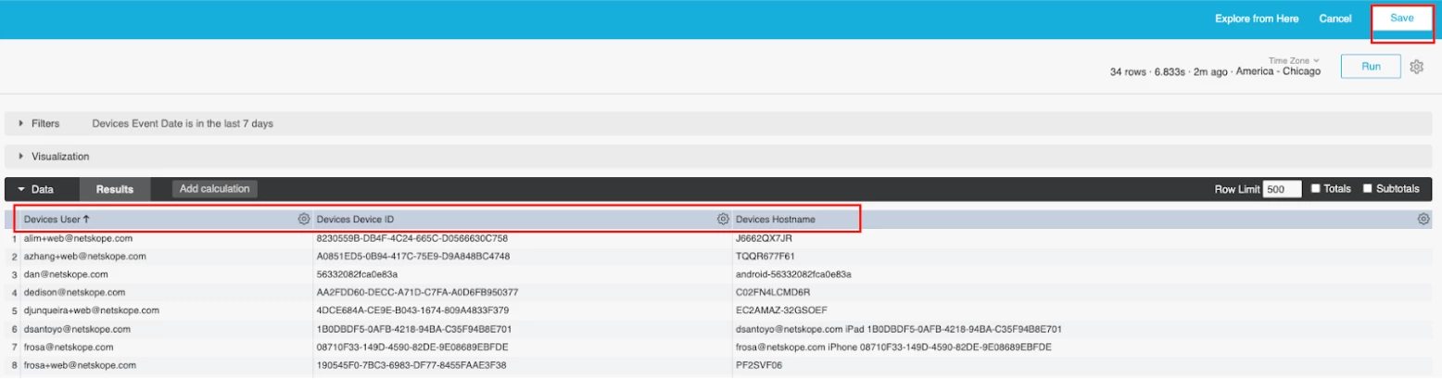Select azhang+web@netskope.com cell
This screenshot has height=380, width=1442.
84,256
